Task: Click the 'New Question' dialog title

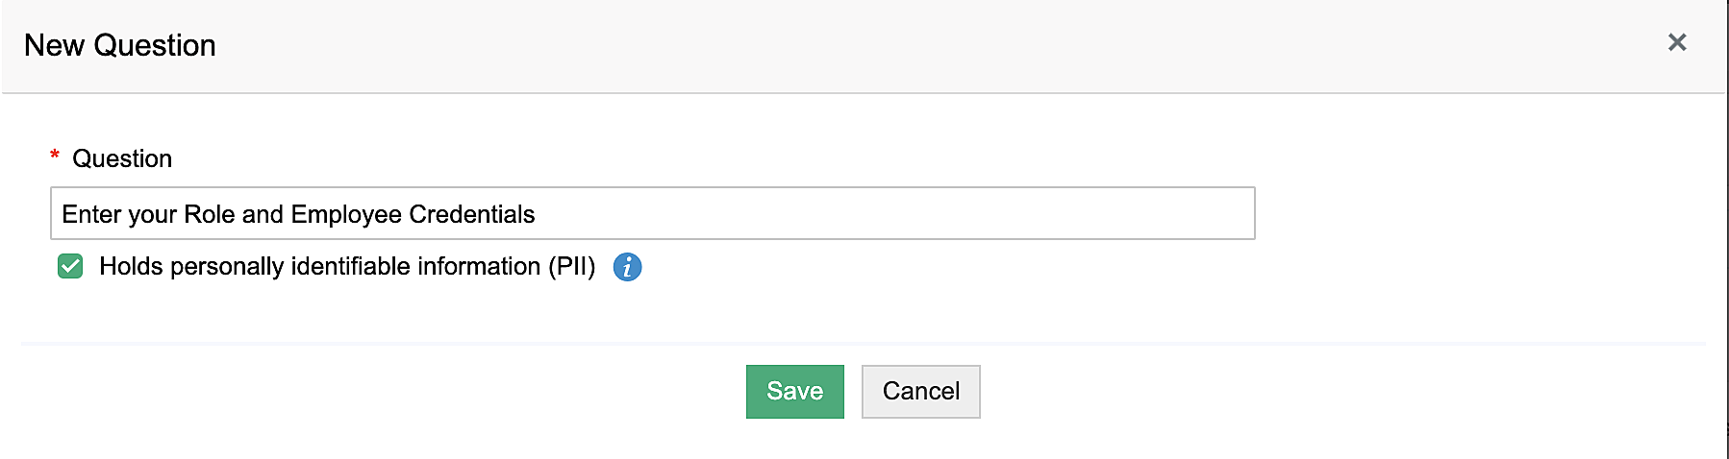Action: [x=120, y=45]
